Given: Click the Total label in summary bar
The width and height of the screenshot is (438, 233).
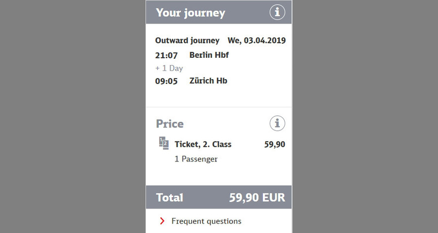Looking at the screenshot, I should [169, 198].
